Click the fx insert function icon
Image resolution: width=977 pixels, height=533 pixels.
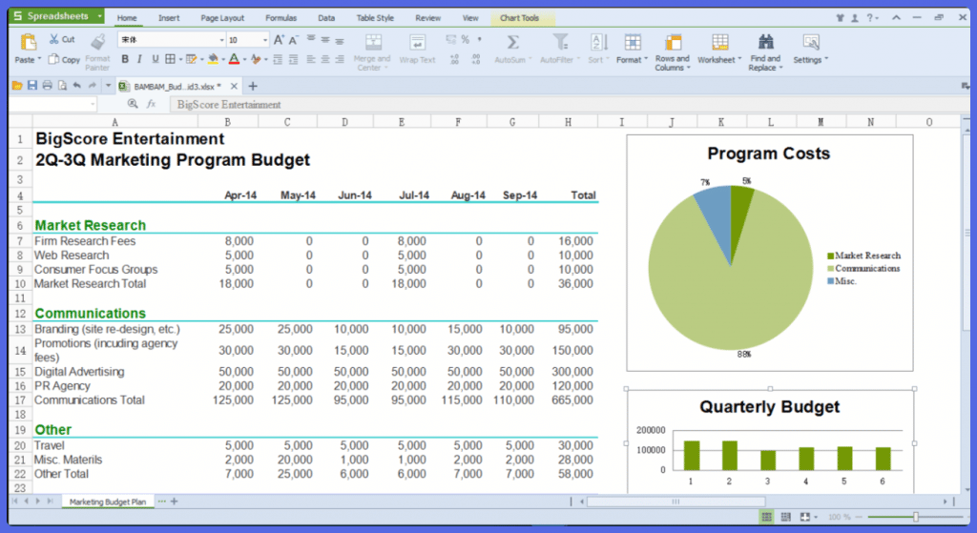[x=151, y=104]
